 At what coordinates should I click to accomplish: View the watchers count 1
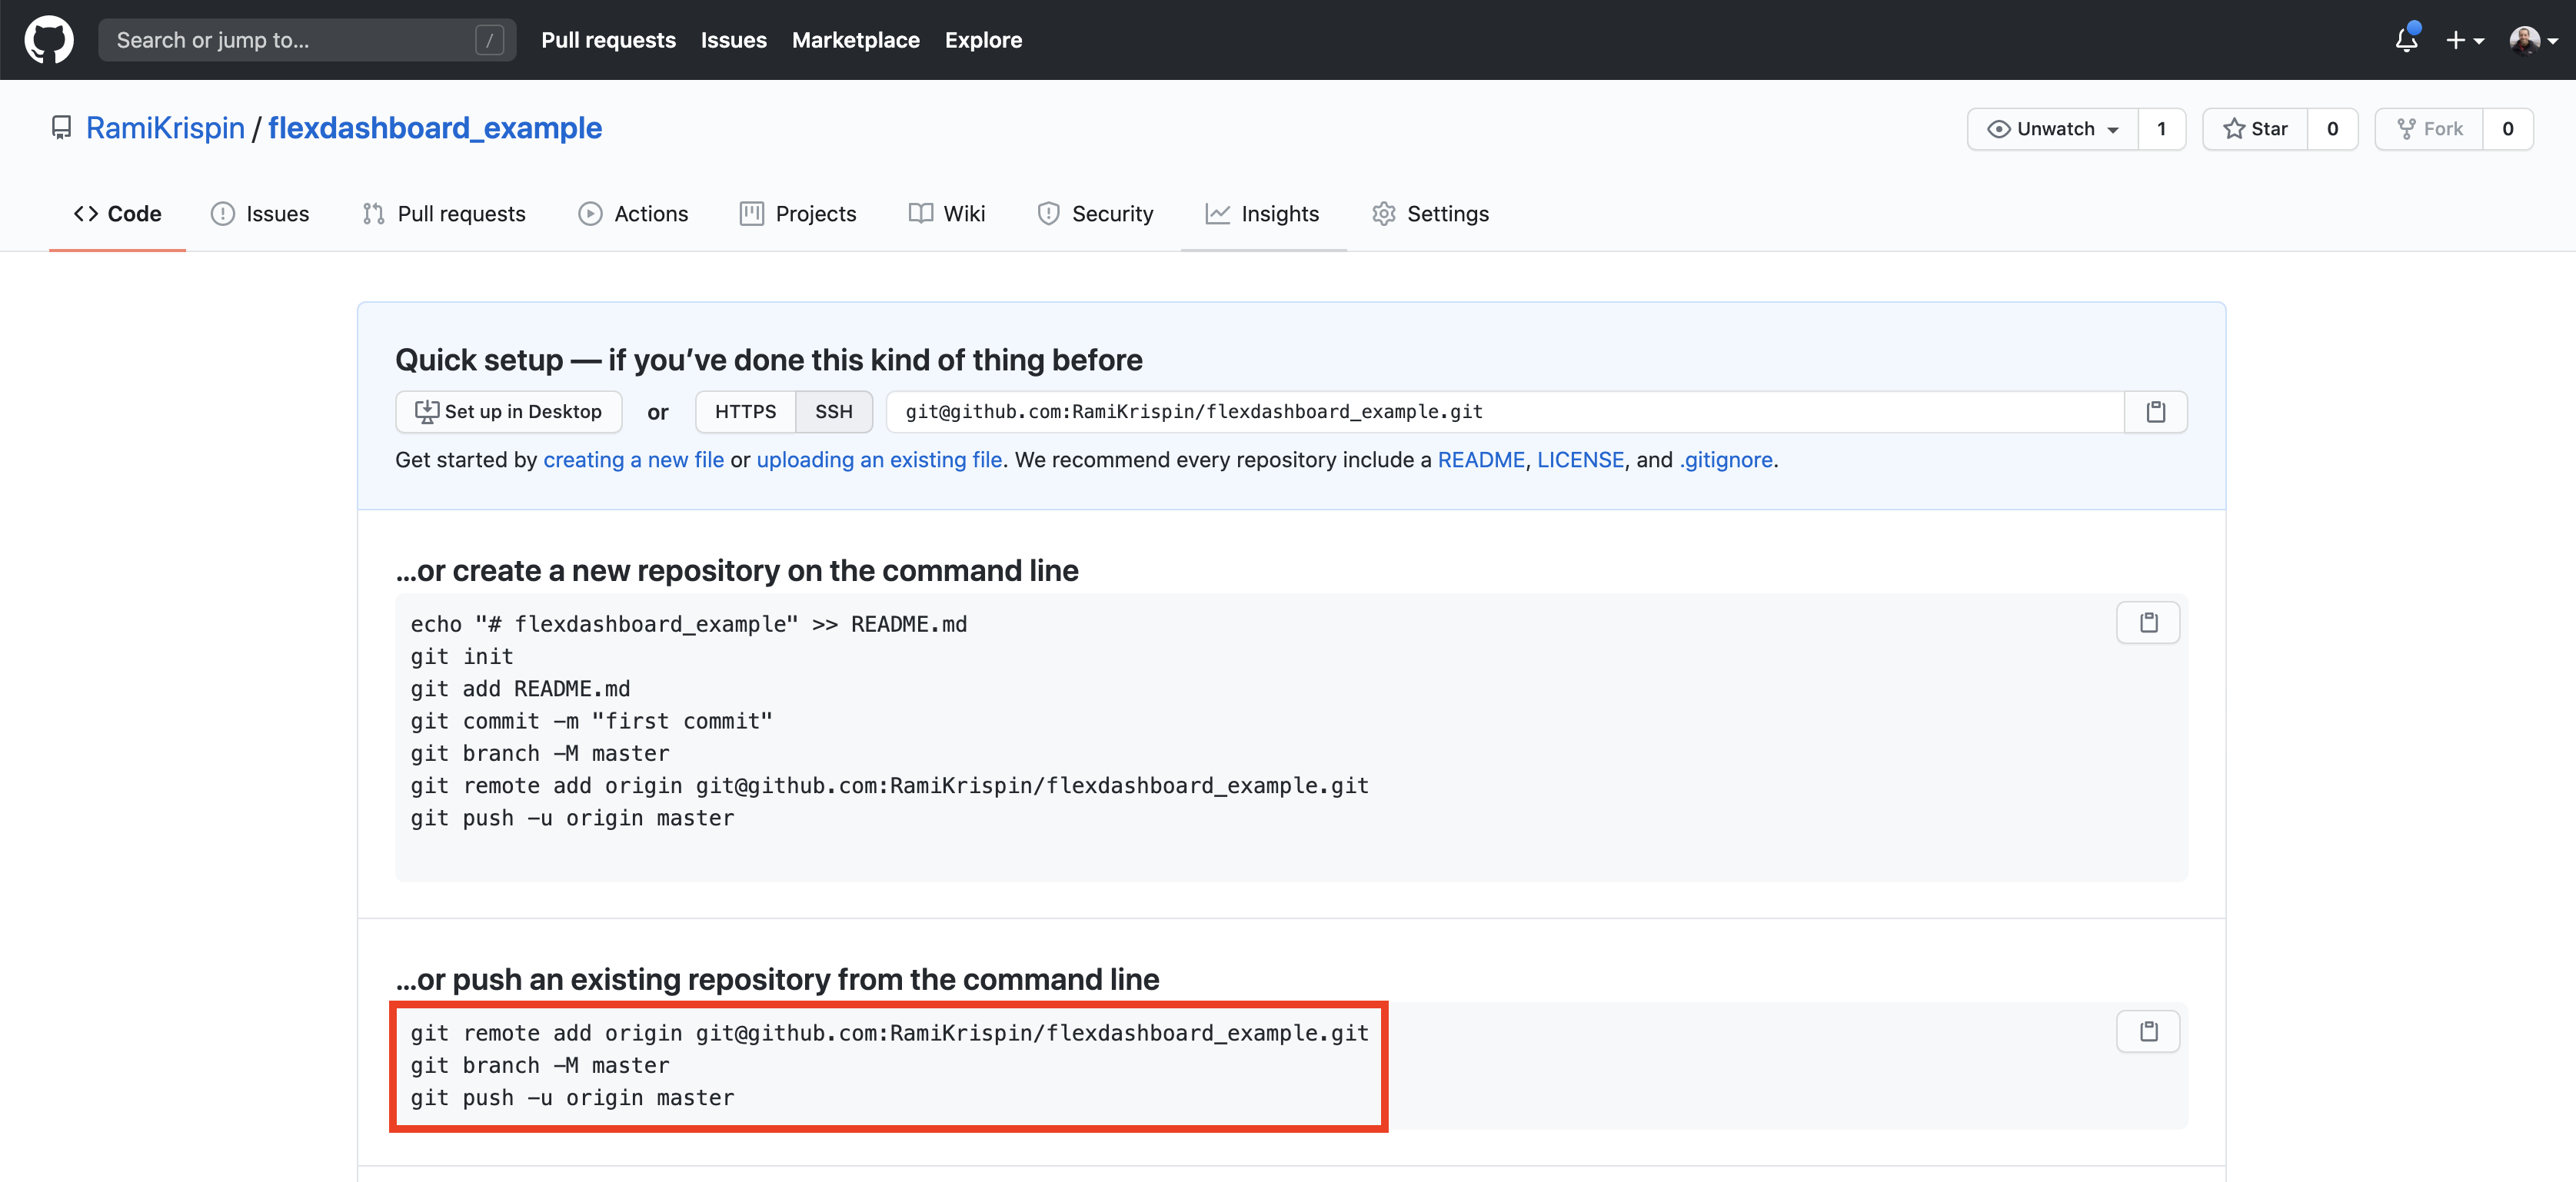tap(2161, 129)
